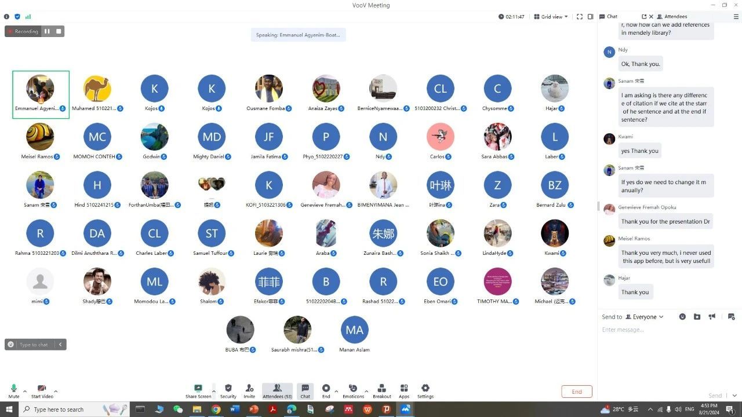742x417 pixels.
Task: Click the Invite participants icon
Action: tap(249, 391)
